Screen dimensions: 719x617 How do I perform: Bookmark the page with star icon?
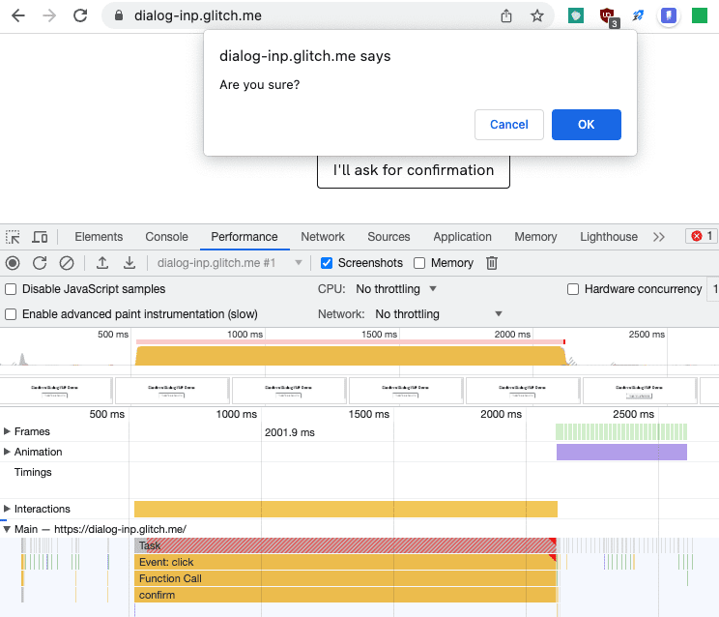(537, 16)
